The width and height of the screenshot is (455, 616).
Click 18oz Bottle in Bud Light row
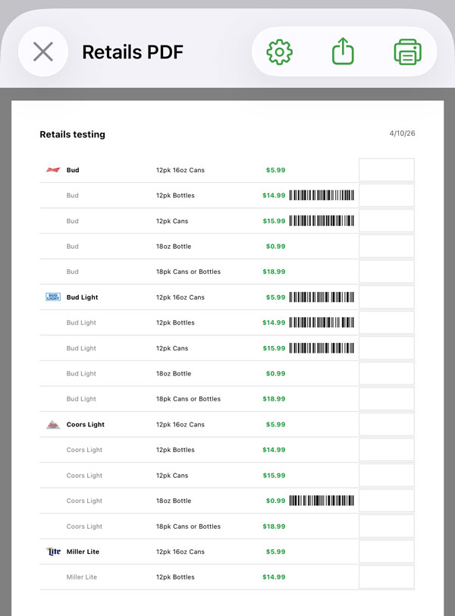[x=174, y=373]
